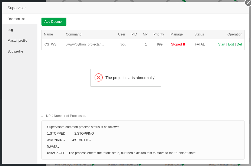251x166 pixels.
Task: Click the Name column header
Action: pyautogui.click(x=48, y=34)
